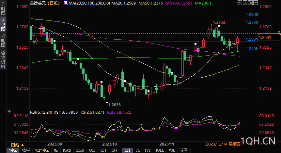This screenshot has width=281, height=153.
Task: Switch to the 闪电图 side tab
Action: click(3, 41)
